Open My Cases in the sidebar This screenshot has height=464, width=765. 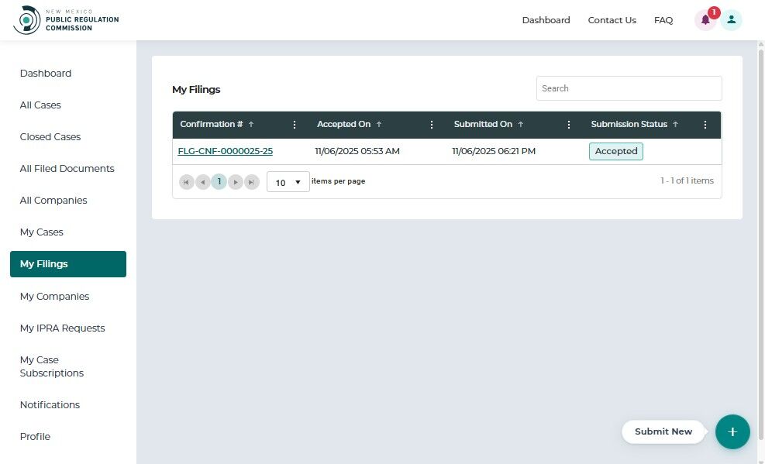pos(42,232)
